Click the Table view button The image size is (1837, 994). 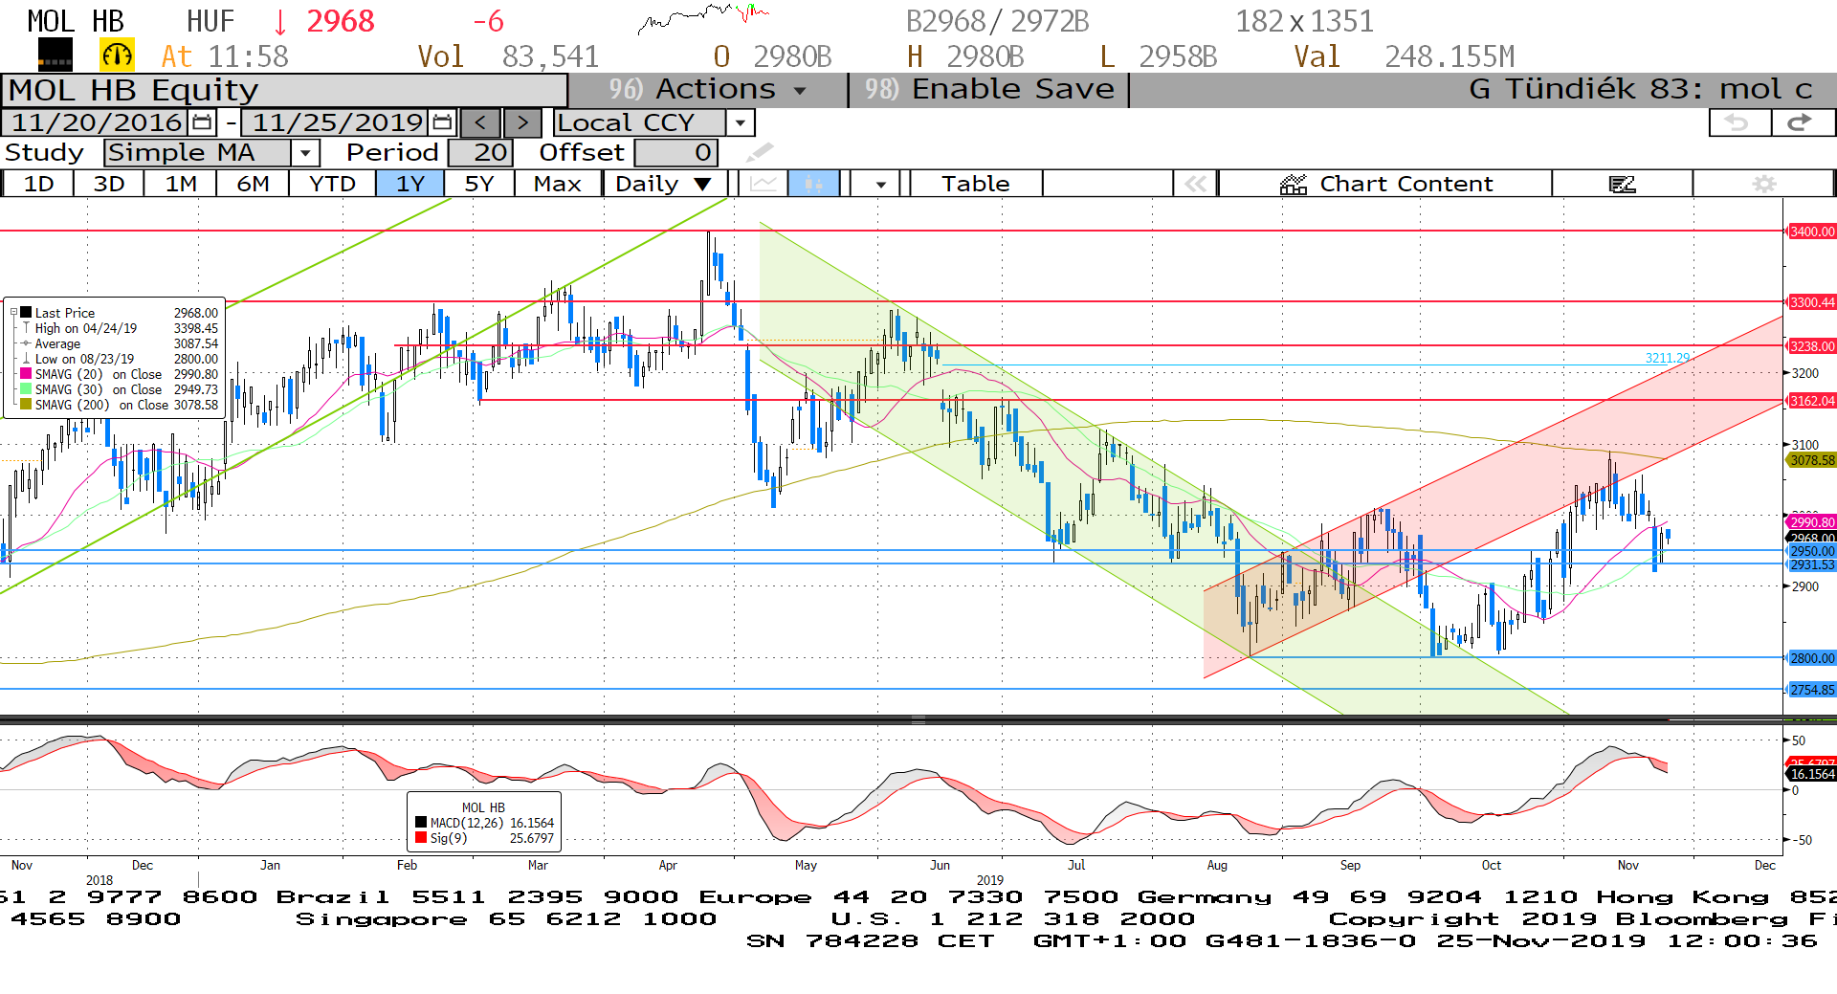tap(975, 184)
